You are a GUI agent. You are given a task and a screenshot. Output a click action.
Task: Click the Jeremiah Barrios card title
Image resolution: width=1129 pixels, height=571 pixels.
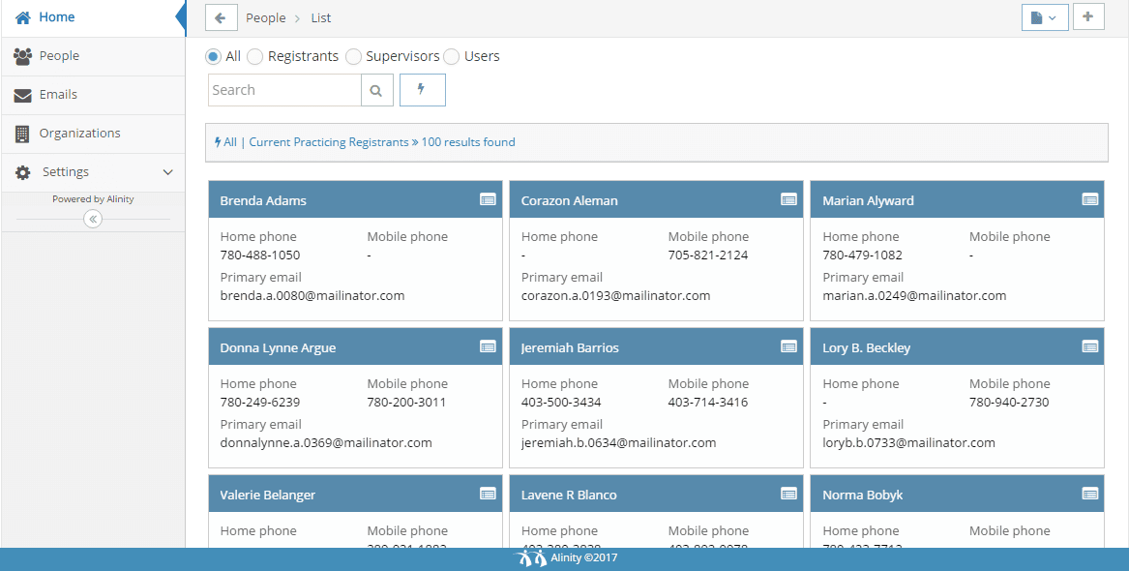[x=570, y=347]
